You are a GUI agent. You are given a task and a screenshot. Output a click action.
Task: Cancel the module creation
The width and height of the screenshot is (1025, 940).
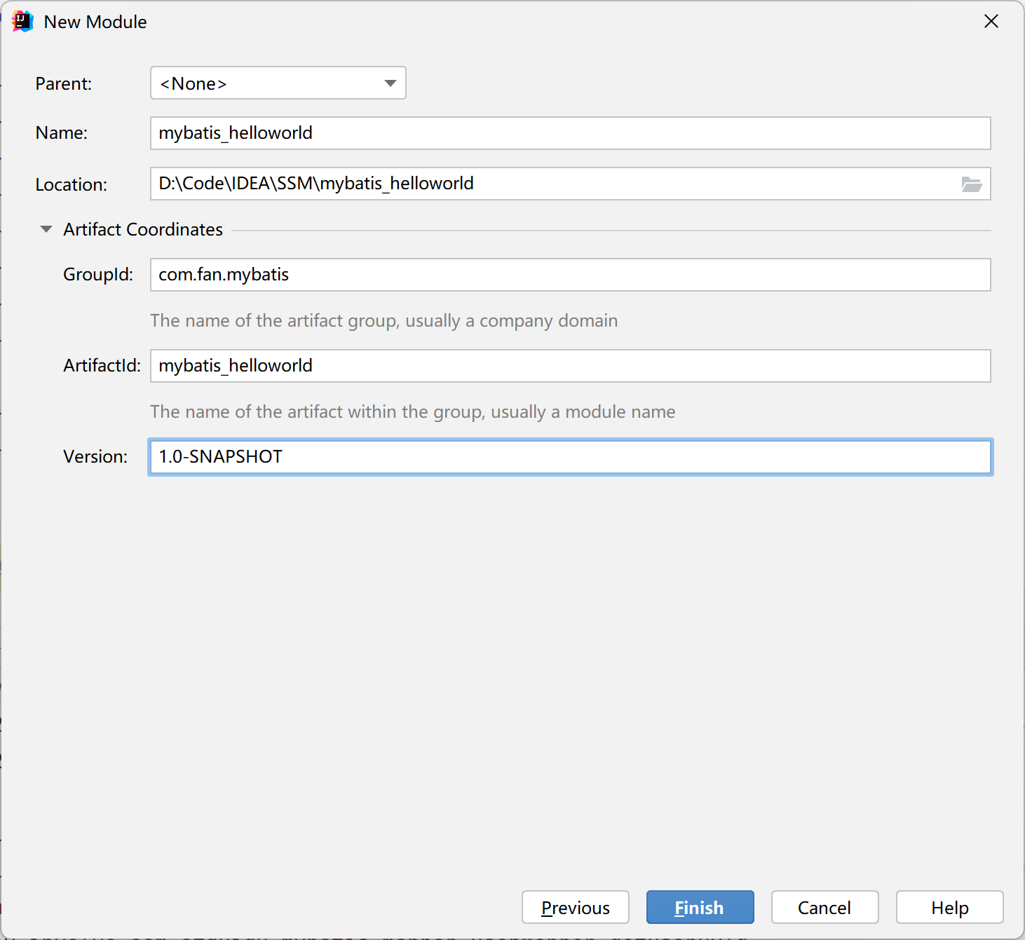(824, 908)
